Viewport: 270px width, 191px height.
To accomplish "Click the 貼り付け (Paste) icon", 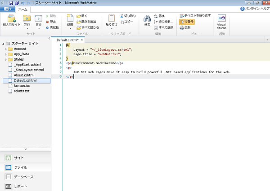I will coord(110,19).
